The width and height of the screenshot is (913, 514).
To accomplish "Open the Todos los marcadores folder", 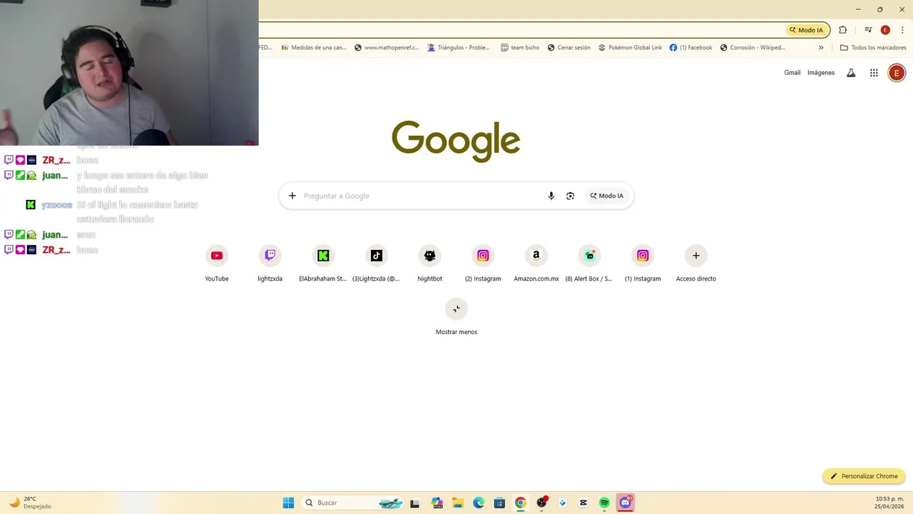I will 873,48.
